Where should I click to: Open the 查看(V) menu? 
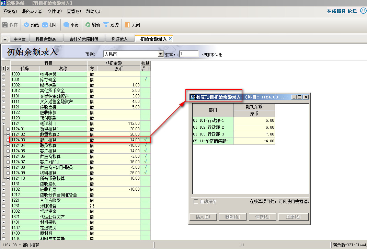click(73, 11)
